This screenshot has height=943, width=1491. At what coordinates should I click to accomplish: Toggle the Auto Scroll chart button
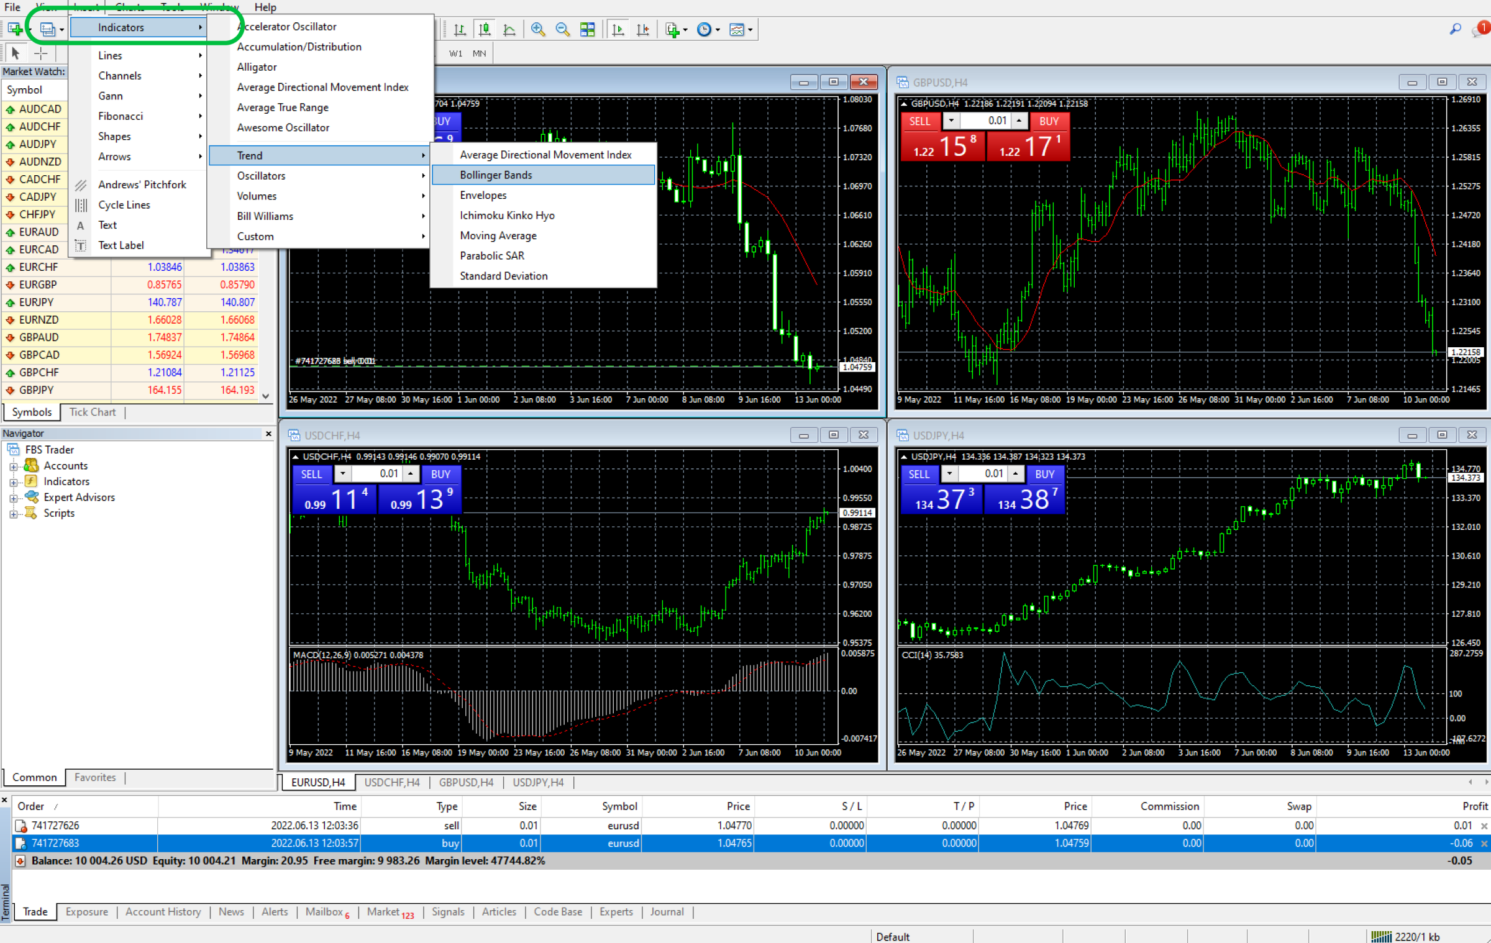click(618, 29)
